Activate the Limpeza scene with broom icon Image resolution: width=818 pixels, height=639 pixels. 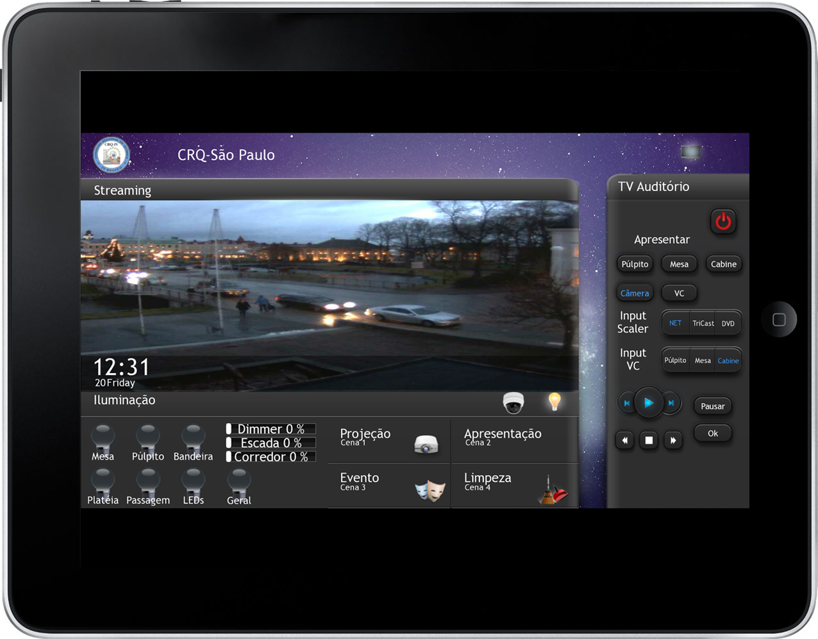tap(514, 486)
